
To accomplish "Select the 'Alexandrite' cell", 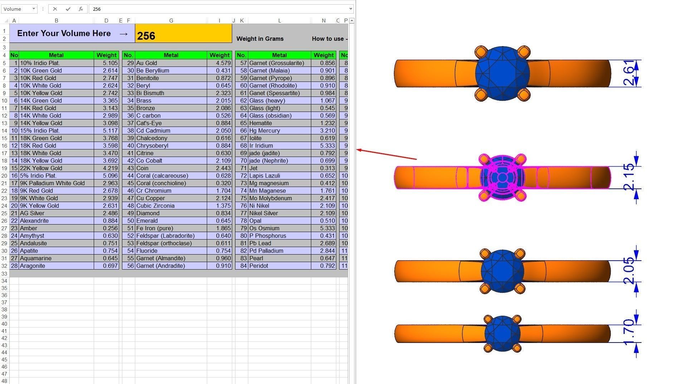I will (56, 221).
